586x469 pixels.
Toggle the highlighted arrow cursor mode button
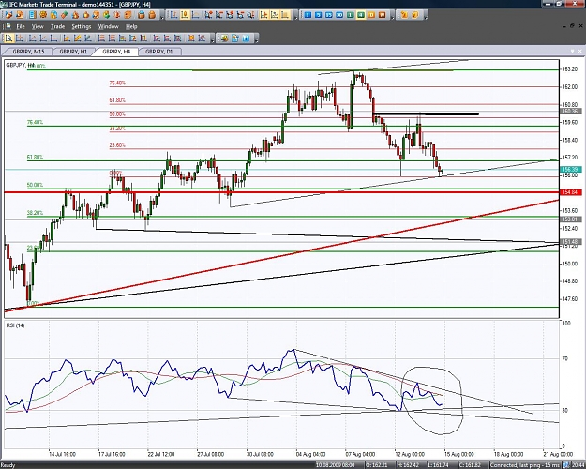pos(8,38)
